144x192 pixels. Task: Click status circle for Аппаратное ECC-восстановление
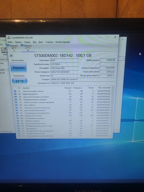pos(19,131)
